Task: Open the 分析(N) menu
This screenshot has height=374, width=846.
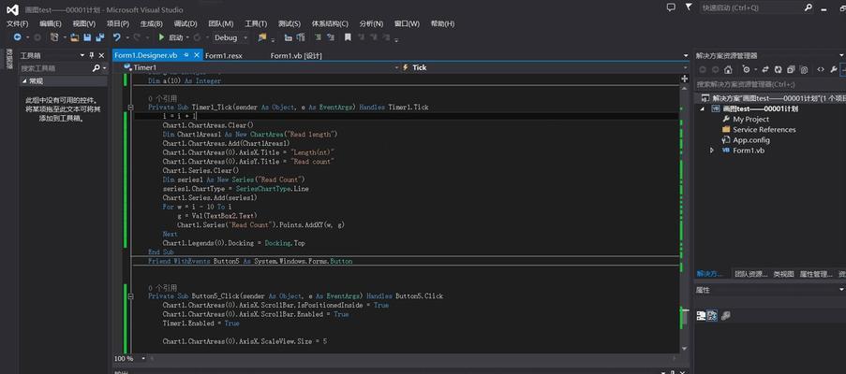Action: pyautogui.click(x=371, y=23)
